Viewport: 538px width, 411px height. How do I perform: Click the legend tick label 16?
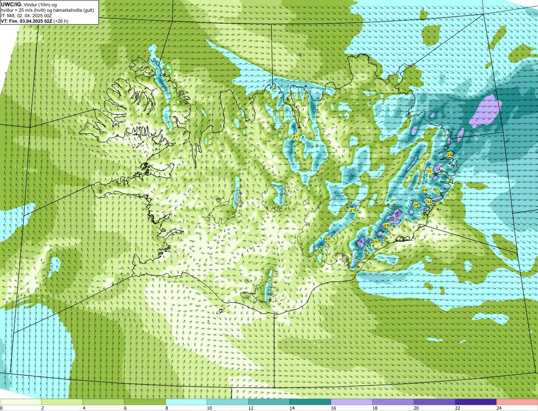point(333,408)
